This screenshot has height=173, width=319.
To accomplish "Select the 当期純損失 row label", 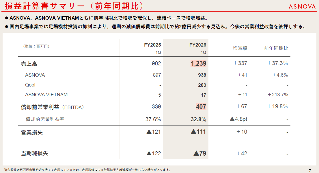I will coord(35,153).
